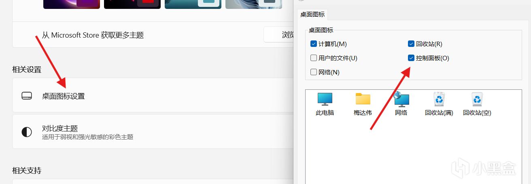Viewport: 531px width, 184px height.
Task: Uncheck the 回收站(R) checkbox
Action: pyautogui.click(x=411, y=44)
